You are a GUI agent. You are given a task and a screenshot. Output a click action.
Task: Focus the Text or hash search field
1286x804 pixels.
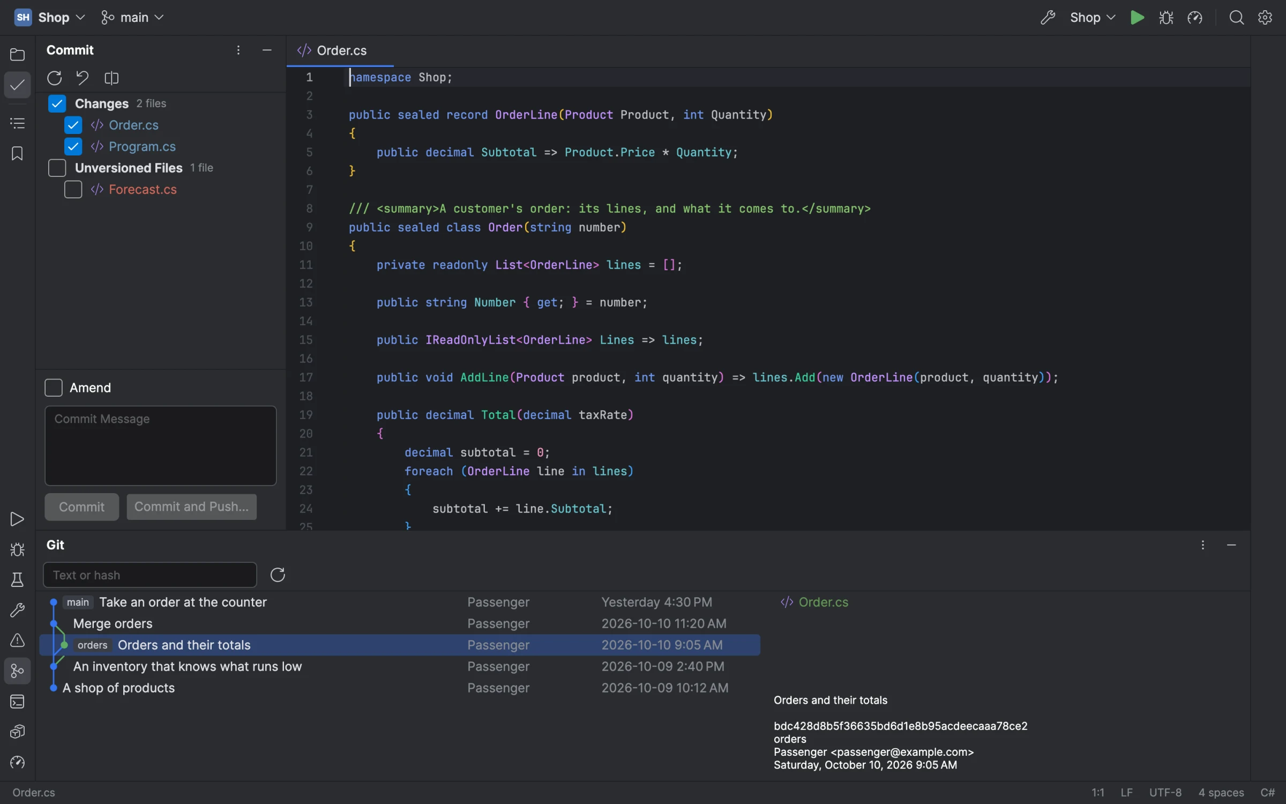pos(149,575)
